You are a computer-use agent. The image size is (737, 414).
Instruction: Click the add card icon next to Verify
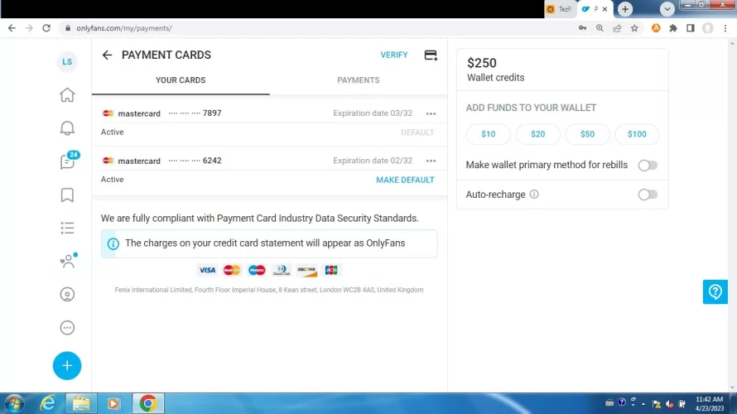(431, 55)
